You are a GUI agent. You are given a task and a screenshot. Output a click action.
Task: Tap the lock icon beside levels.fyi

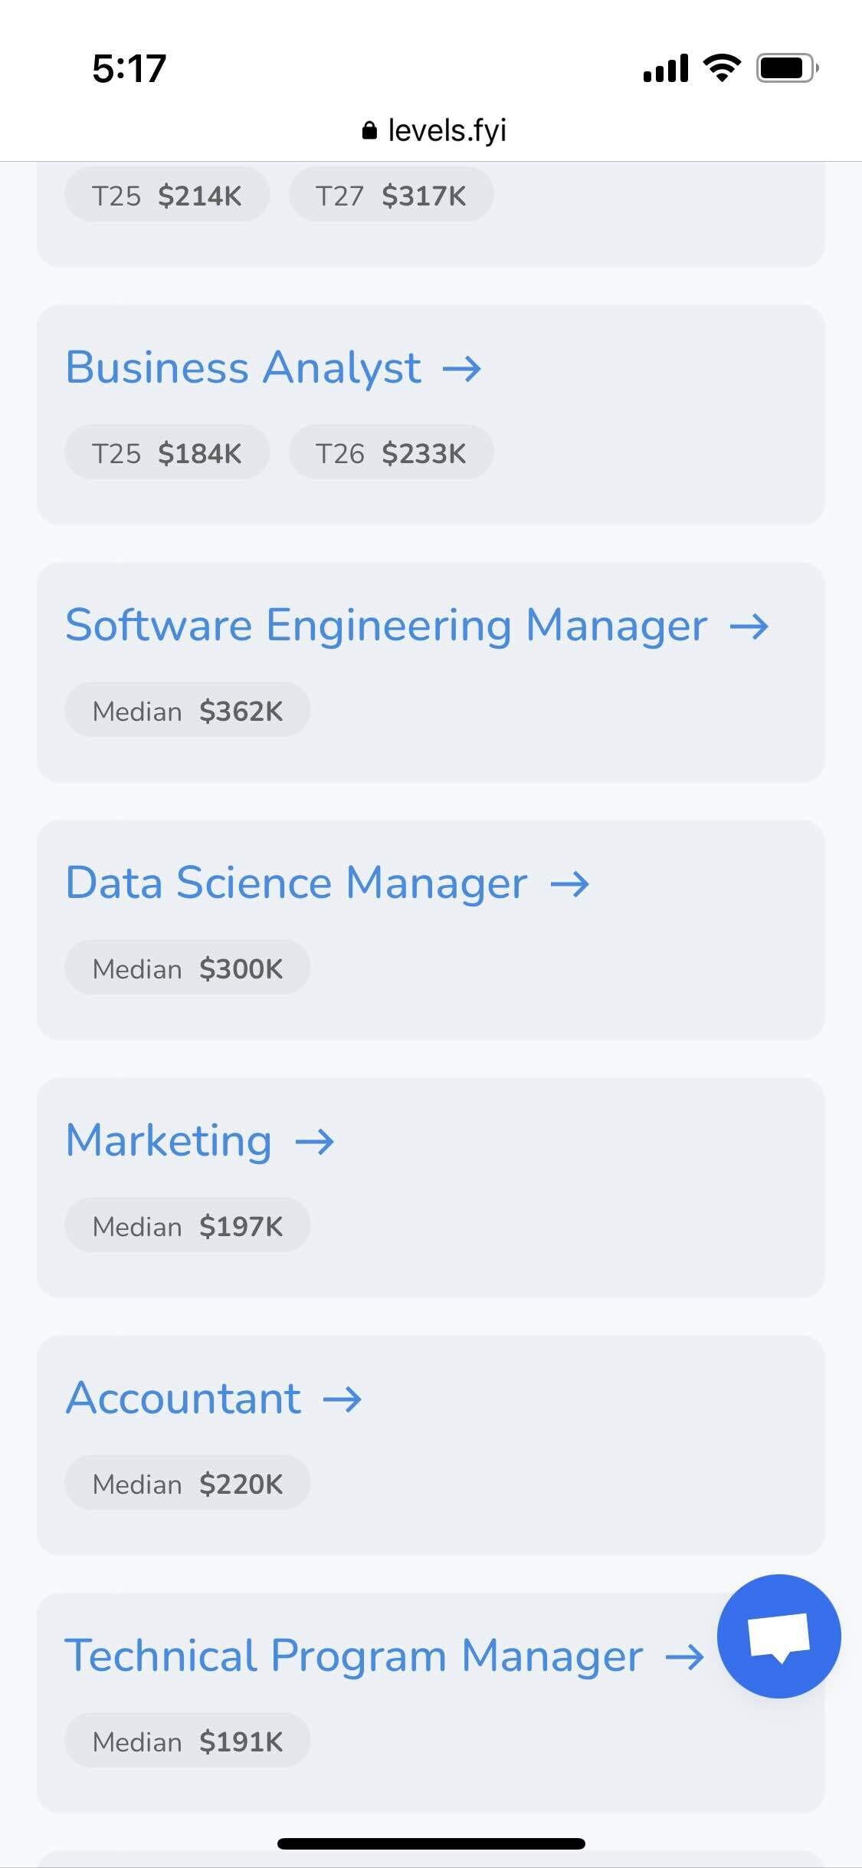pos(369,130)
